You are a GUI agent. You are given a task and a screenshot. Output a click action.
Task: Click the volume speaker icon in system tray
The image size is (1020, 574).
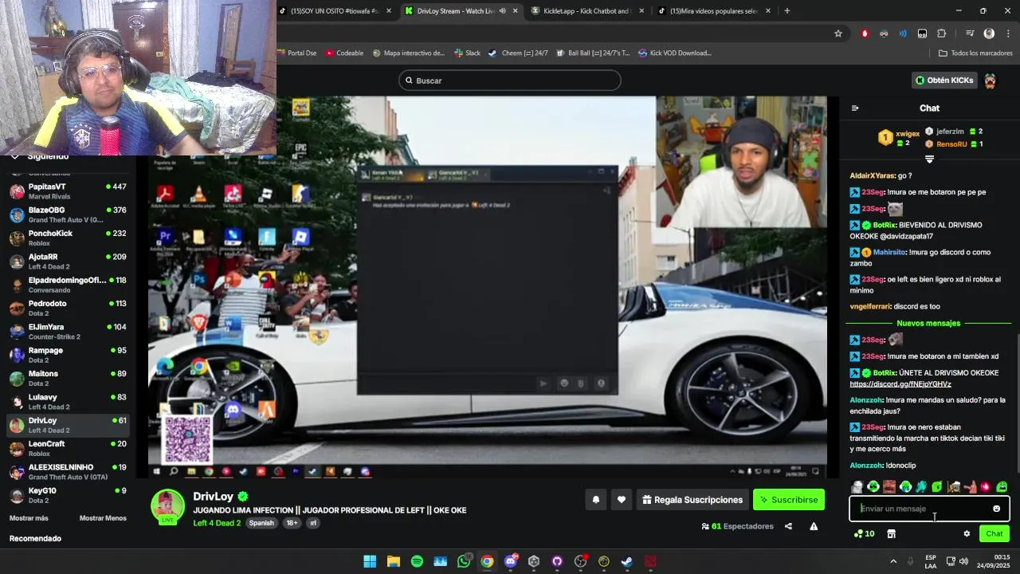click(964, 561)
